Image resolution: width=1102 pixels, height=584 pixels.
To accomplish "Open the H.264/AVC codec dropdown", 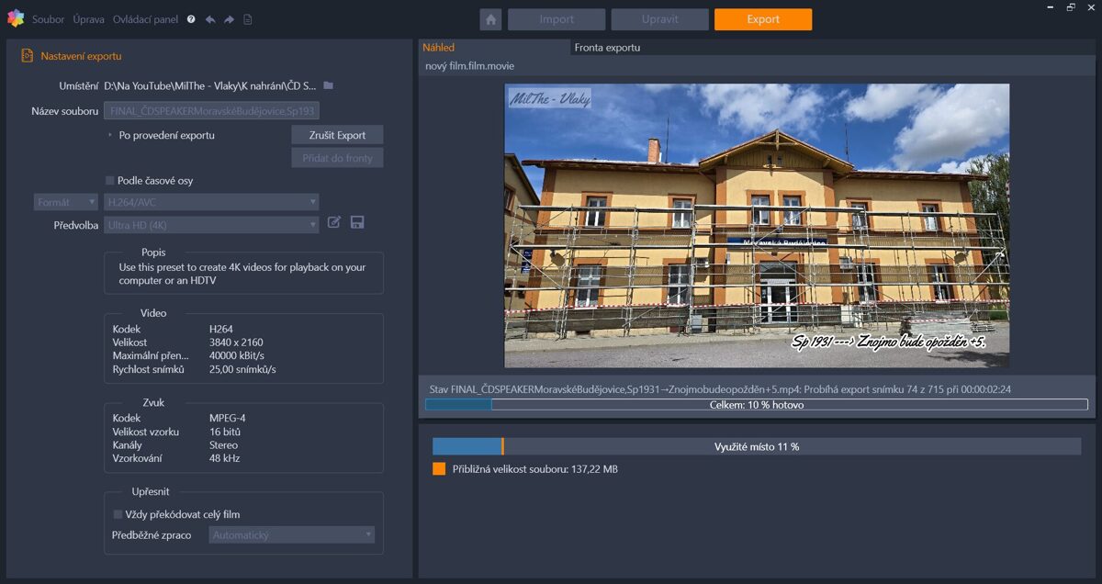I will 211,201.
